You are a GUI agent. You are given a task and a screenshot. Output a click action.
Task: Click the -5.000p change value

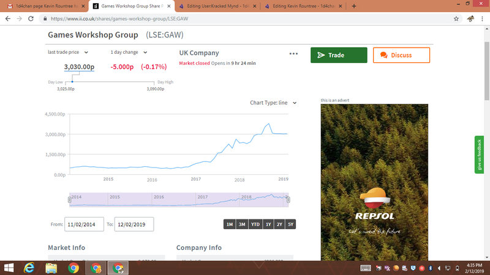(x=122, y=67)
